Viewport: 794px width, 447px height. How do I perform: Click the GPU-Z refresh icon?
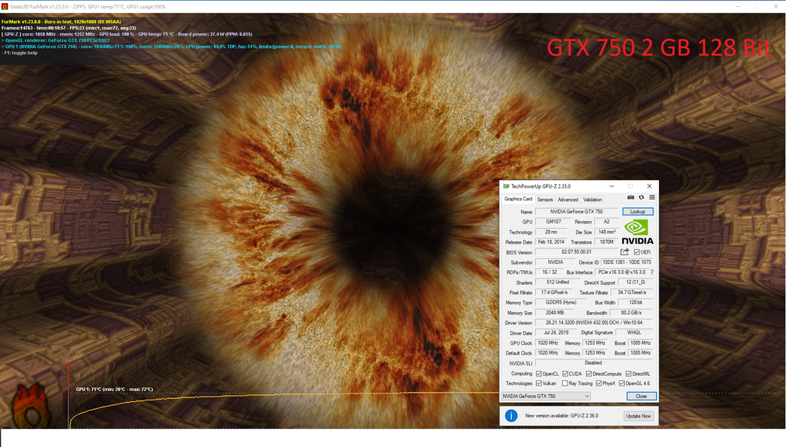pyautogui.click(x=641, y=198)
